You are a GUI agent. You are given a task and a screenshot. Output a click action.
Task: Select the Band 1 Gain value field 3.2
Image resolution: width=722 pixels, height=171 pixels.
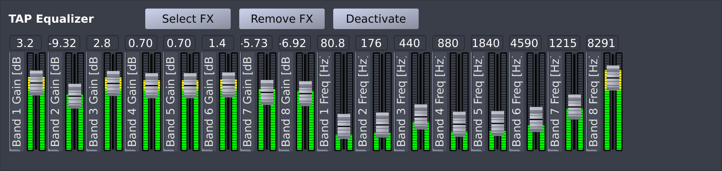tap(25, 43)
